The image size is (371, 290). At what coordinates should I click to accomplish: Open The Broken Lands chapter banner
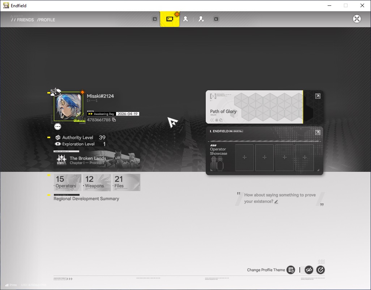[x=97, y=159]
